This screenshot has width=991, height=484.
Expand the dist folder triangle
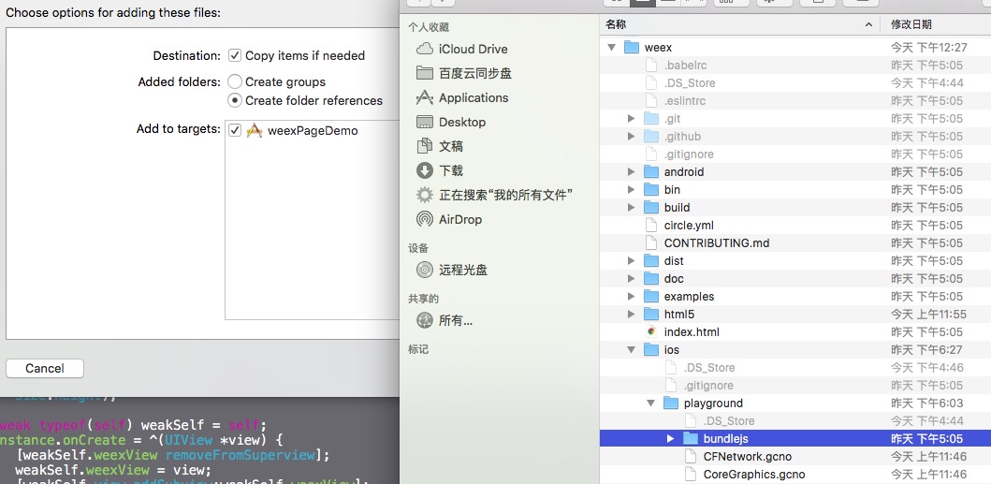[x=631, y=260]
